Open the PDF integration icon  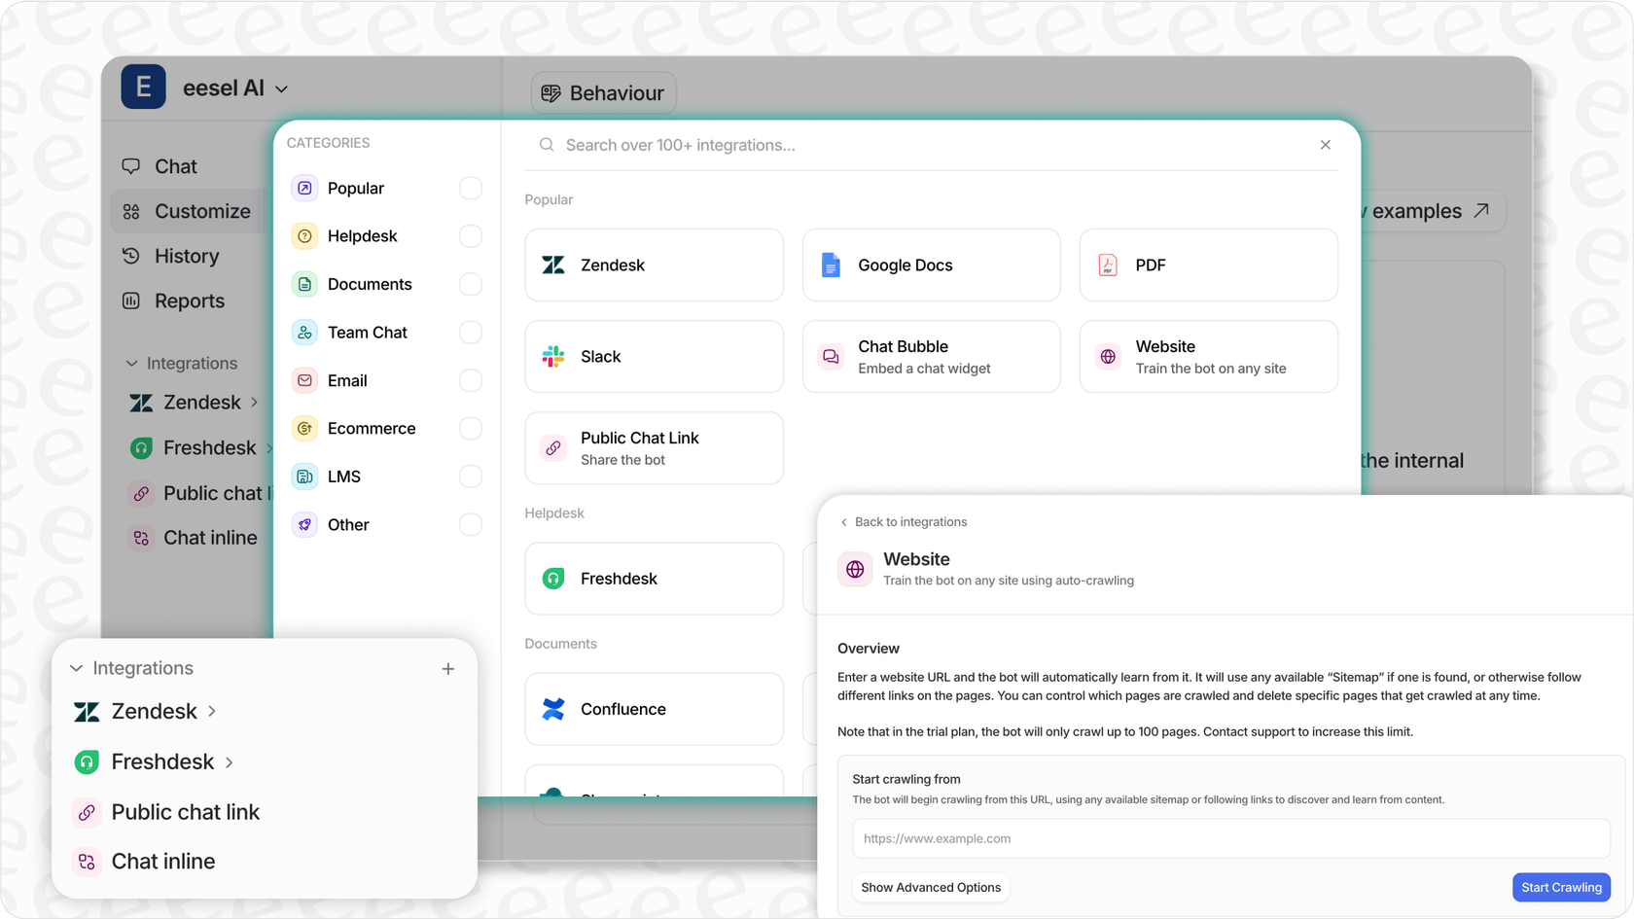[x=1107, y=265]
